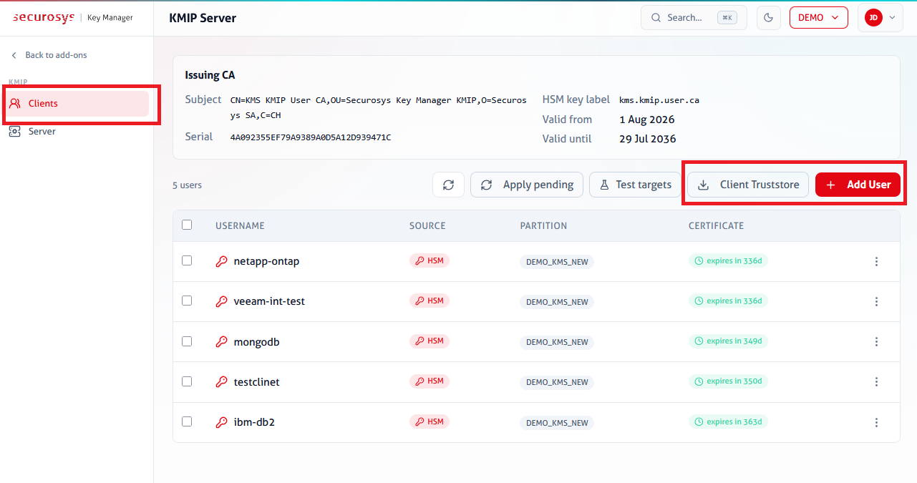Open the three-dot menu for ibm-db2
917x483 pixels.
[876, 423]
